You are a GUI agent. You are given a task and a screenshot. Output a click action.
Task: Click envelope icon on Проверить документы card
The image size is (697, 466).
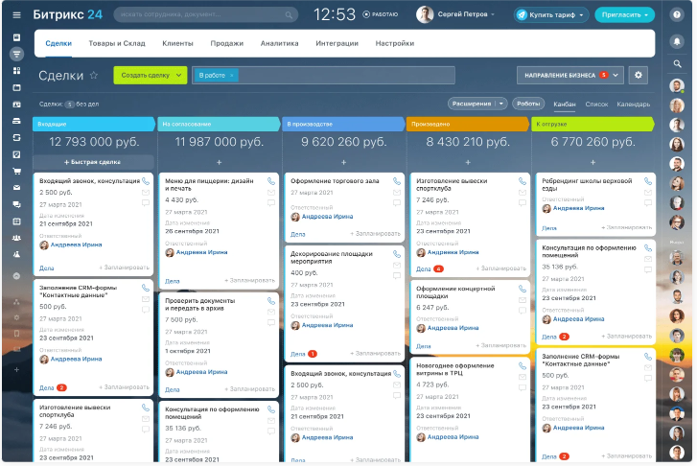point(271,313)
